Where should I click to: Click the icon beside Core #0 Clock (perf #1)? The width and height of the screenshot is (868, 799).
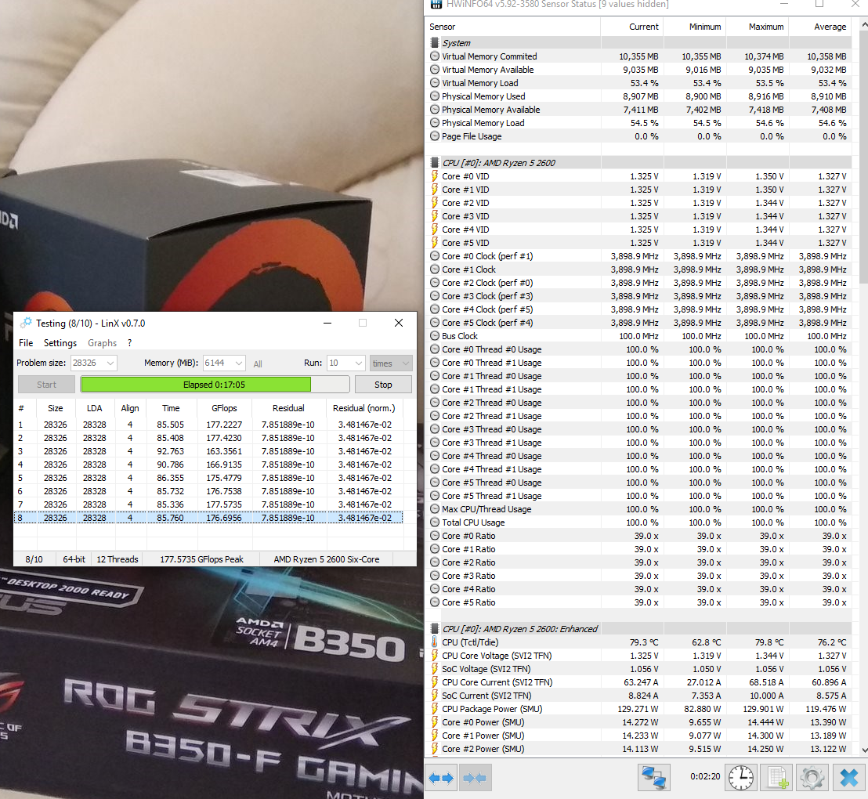pos(435,256)
